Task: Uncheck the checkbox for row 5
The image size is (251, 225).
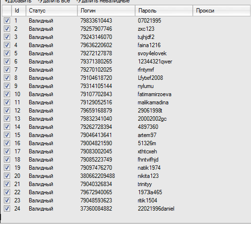Action: coord(7,53)
